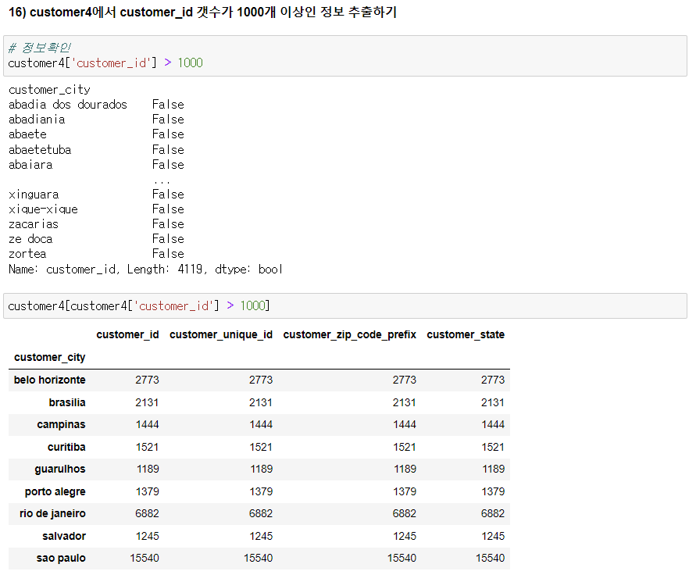
Task: Click customer_id value 15540 for sao paulo
Action: 145,559
